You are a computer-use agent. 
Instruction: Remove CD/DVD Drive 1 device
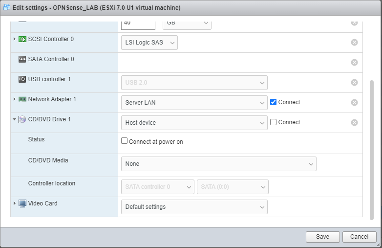click(x=354, y=122)
